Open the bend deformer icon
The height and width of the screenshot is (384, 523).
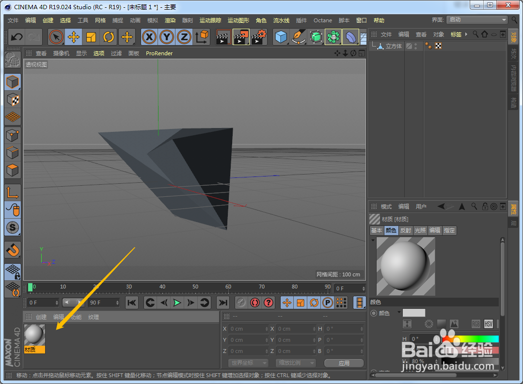point(350,37)
